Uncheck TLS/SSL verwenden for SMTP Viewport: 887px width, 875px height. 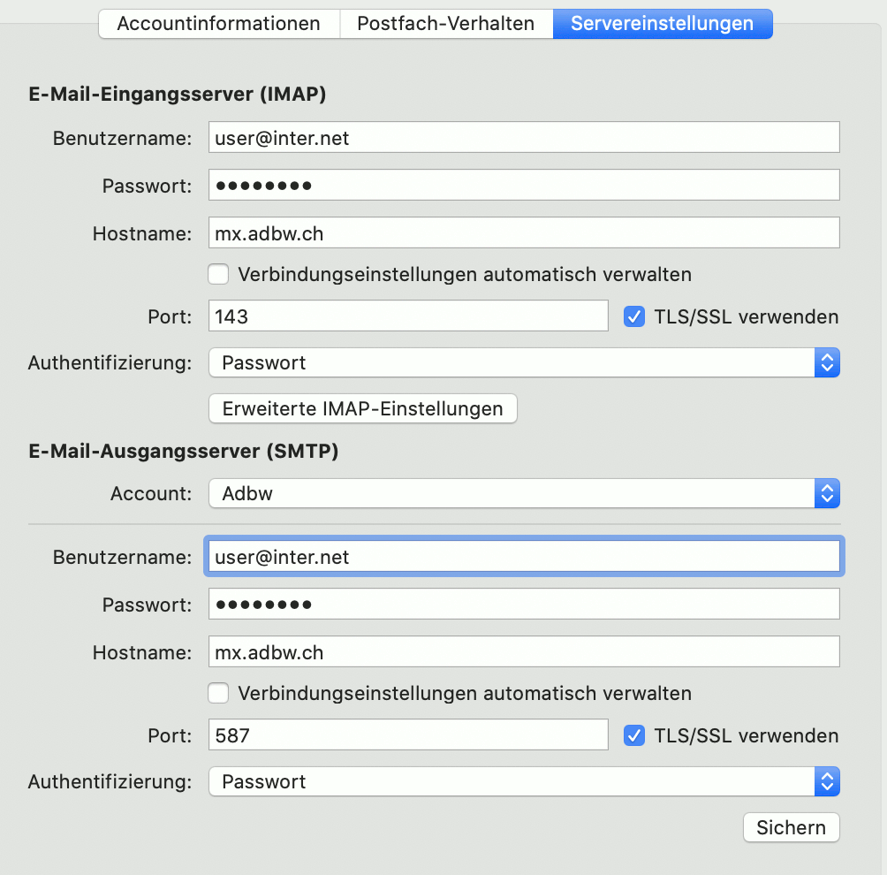[634, 735]
